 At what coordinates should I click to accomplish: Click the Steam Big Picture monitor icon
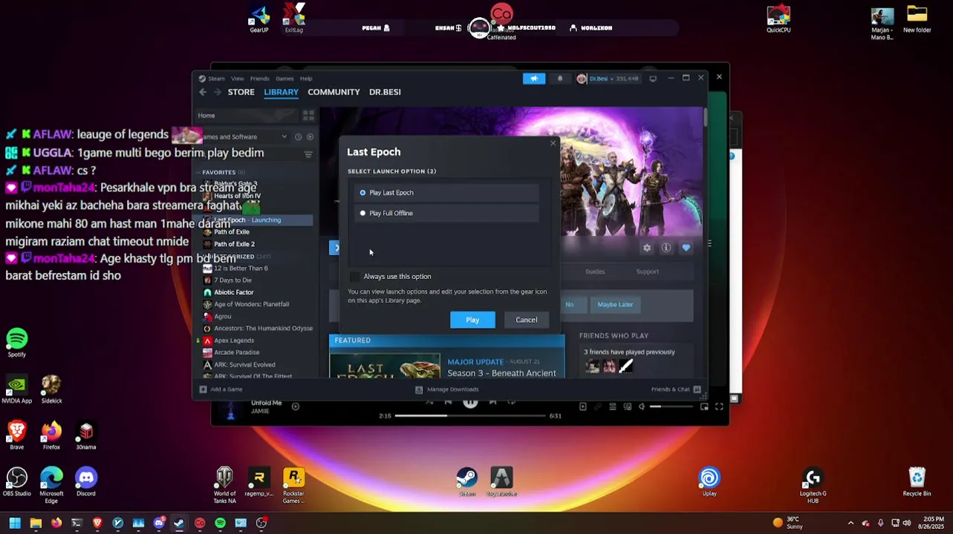click(x=653, y=79)
